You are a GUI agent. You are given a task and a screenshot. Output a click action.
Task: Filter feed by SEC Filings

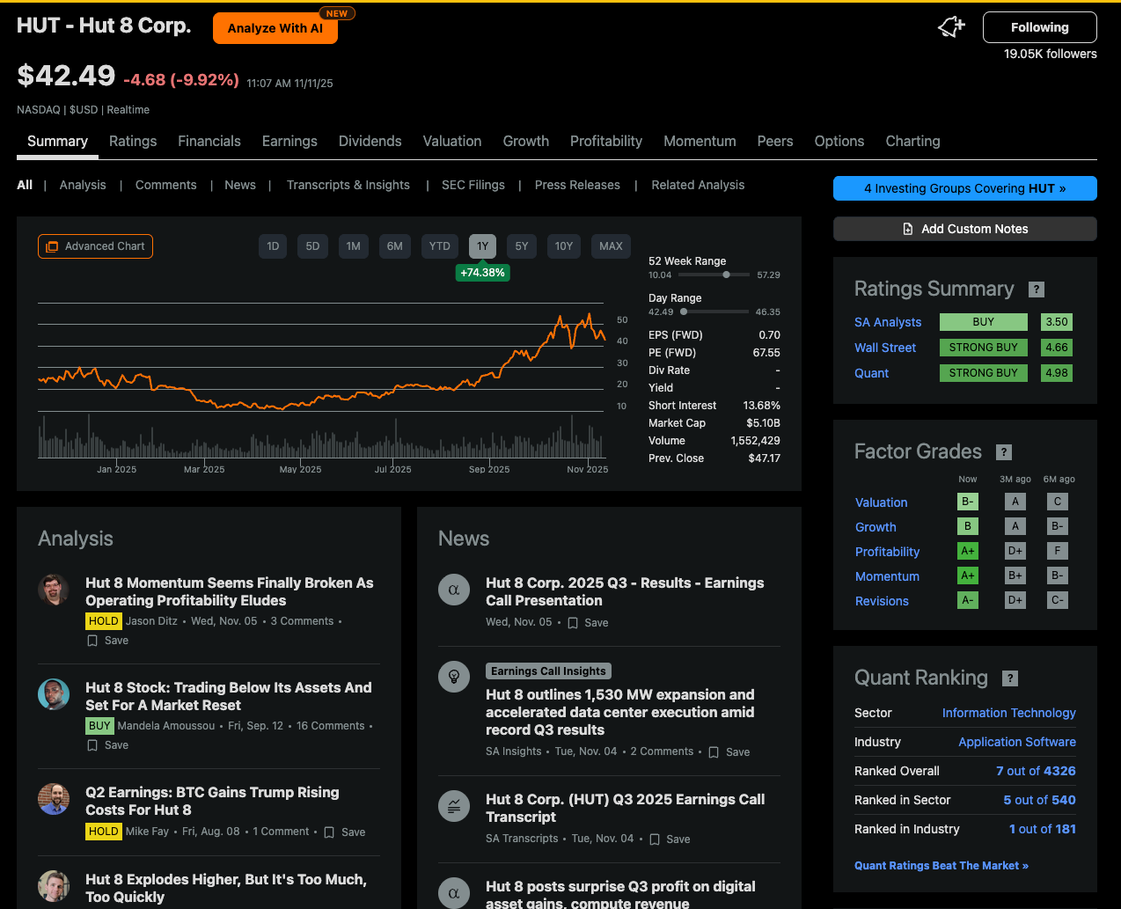473,185
